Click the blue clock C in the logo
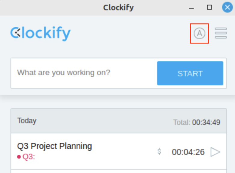Screen dimensions: 235x173 pyautogui.click(x=15, y=32)
